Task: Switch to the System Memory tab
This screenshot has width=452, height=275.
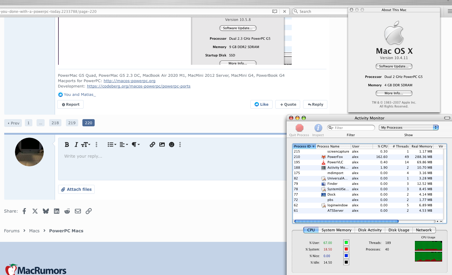Action: tap(336, 230)
